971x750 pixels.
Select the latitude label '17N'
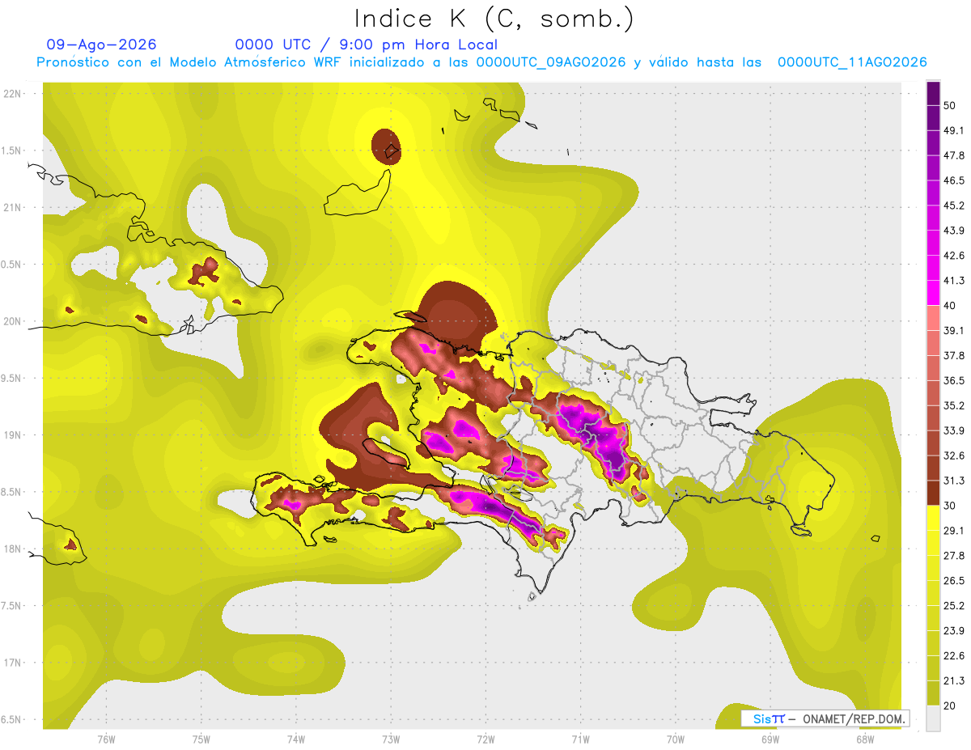tap(11, 663)
